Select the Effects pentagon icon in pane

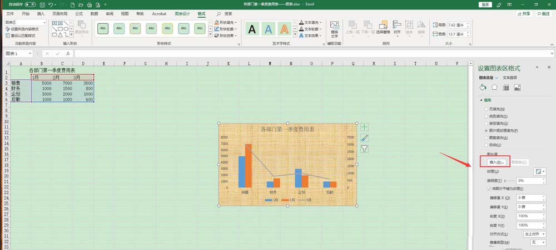point(494,88)
